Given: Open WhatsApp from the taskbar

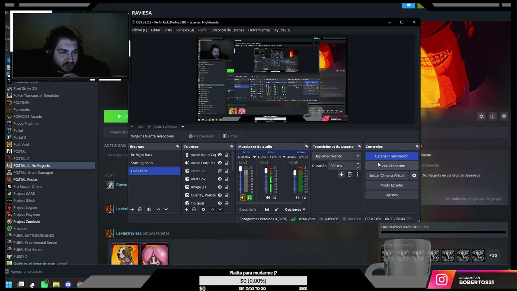Looking at the screenshot, I should [x=44, y=285].
